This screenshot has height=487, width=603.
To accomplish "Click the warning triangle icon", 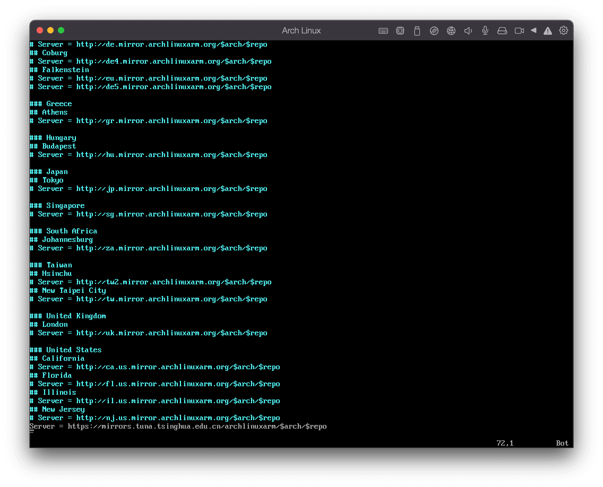I will click(548, 31).
